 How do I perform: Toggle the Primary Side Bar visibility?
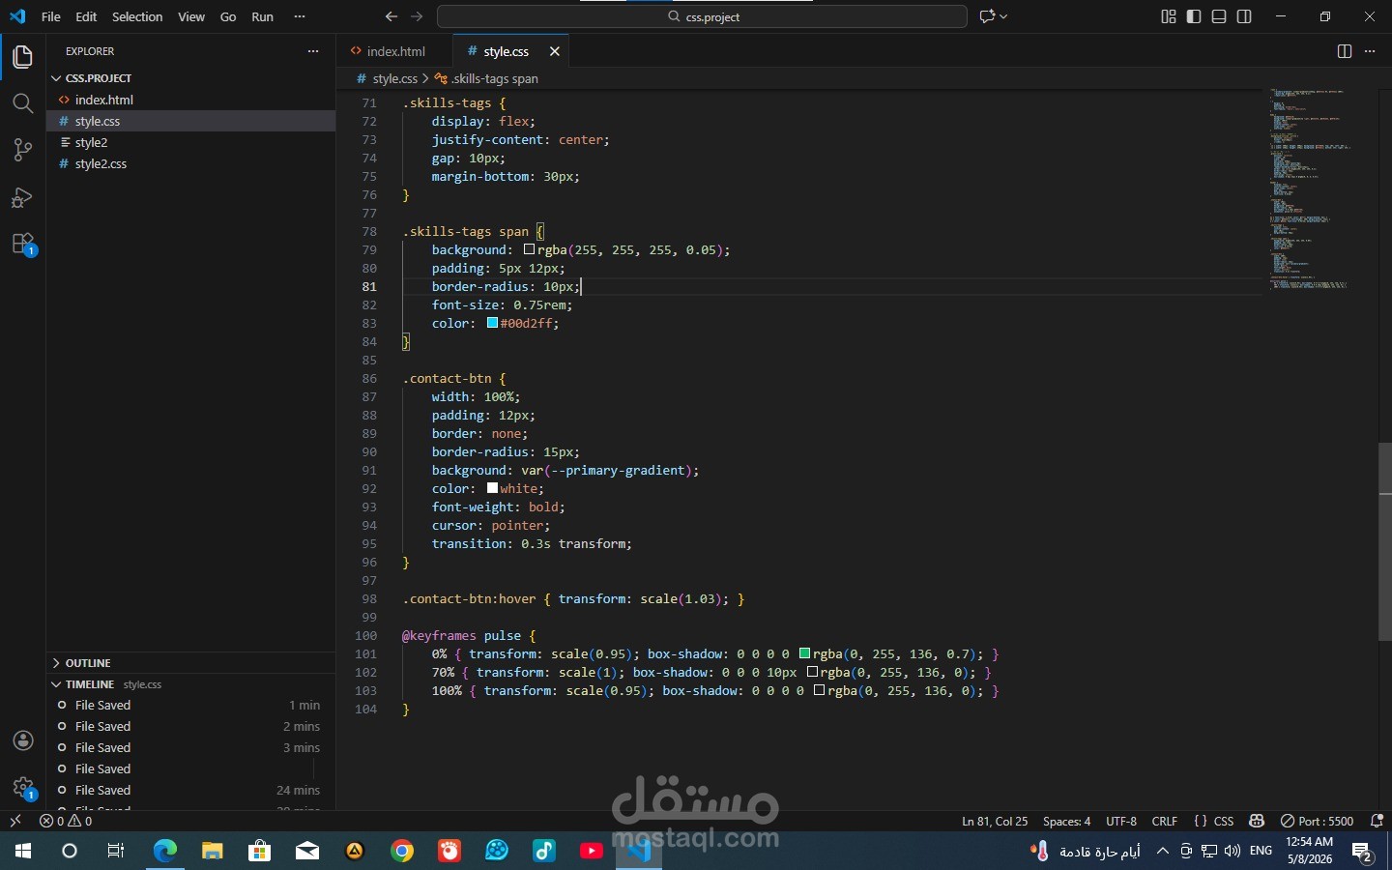point(1193,16)
